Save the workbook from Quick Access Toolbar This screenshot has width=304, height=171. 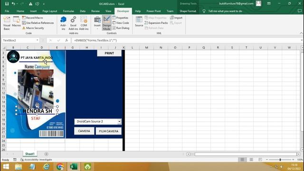(x=7, y=4)
